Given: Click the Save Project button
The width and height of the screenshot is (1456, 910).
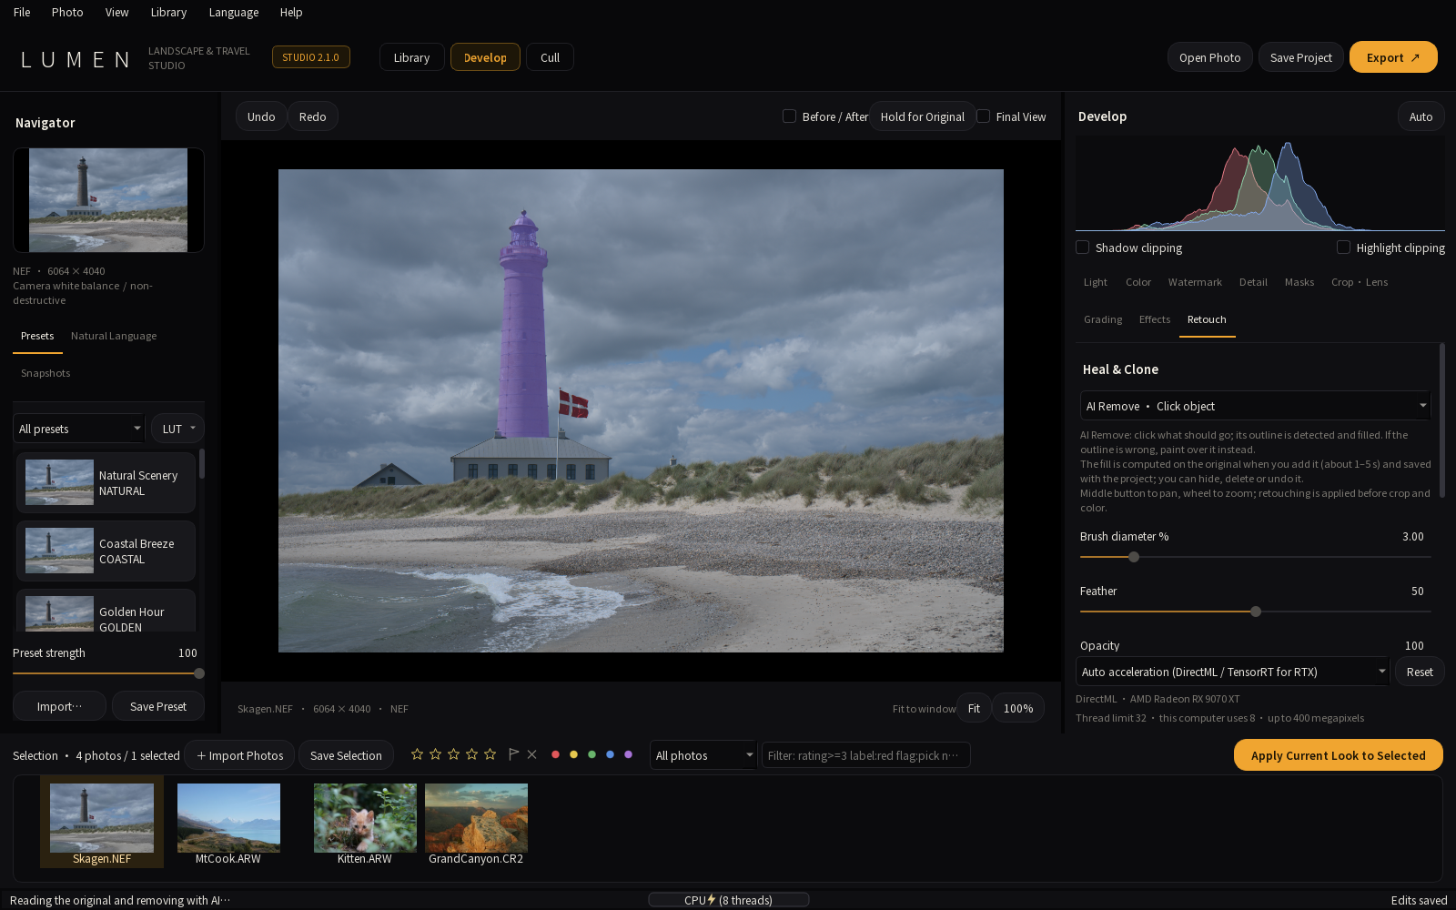Looking at the screenshot, I should pos(1301,57).
